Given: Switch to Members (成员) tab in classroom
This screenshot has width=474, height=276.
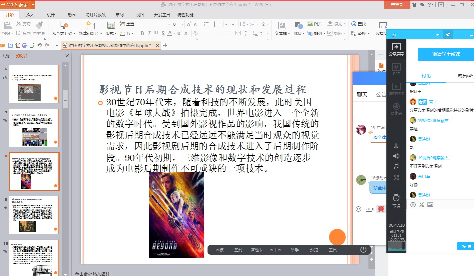Looking at the screenshot, I should tap(466, 76).
